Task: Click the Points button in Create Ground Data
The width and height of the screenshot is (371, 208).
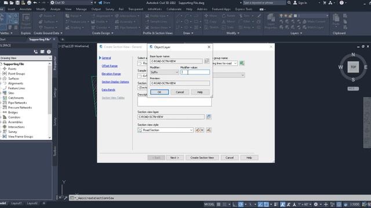Action: coord(47,16)
